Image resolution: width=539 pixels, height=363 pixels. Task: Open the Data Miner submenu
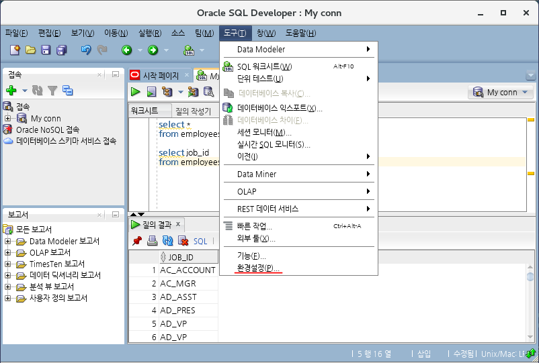coord(298,174)
